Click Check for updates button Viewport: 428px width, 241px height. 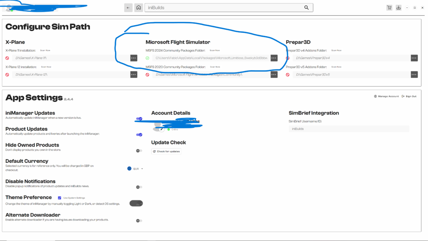click(166, 151)
